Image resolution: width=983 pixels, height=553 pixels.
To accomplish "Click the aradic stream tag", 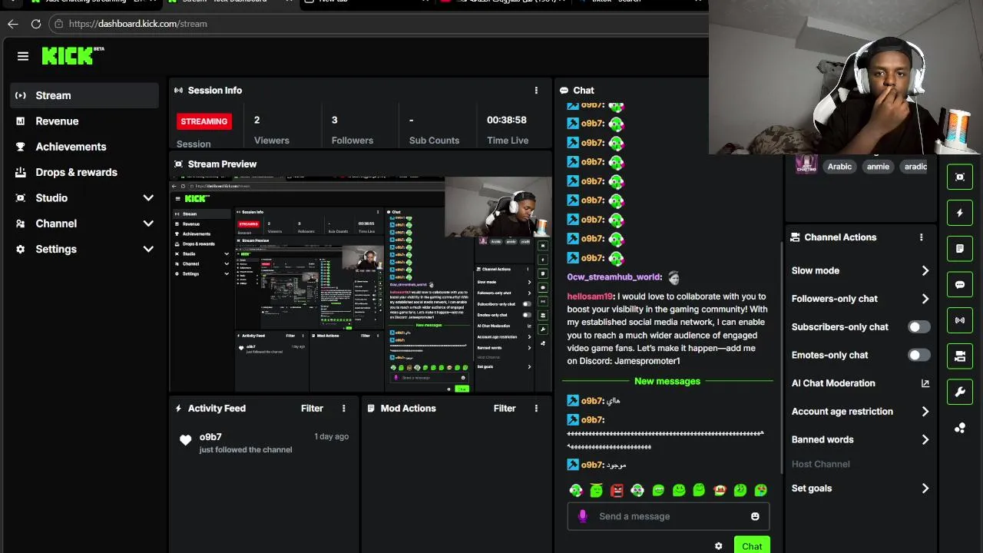I will coord(915,167).
